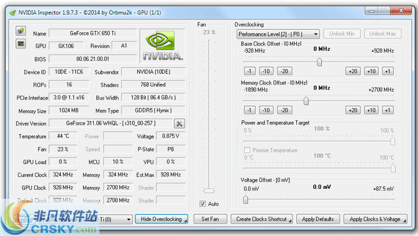Click the P-State value P8

(x=171, y=149)
